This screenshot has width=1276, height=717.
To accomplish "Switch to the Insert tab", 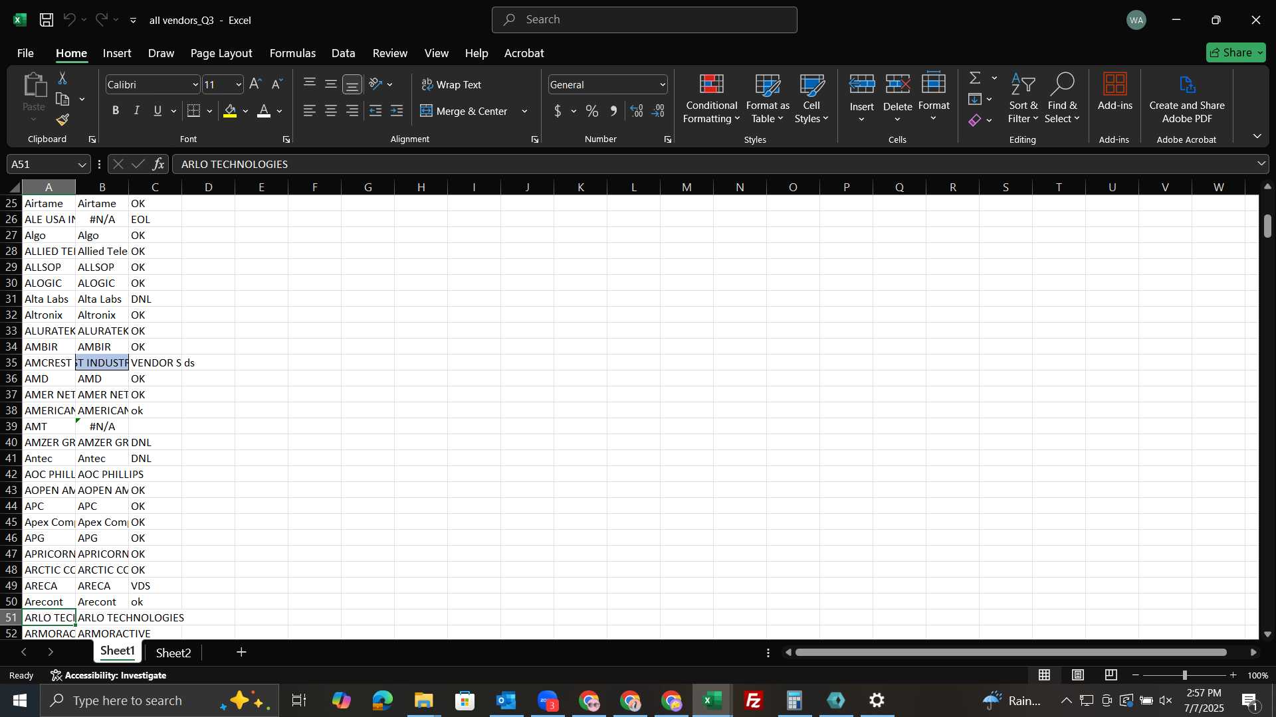I will (x=117, y=53).
